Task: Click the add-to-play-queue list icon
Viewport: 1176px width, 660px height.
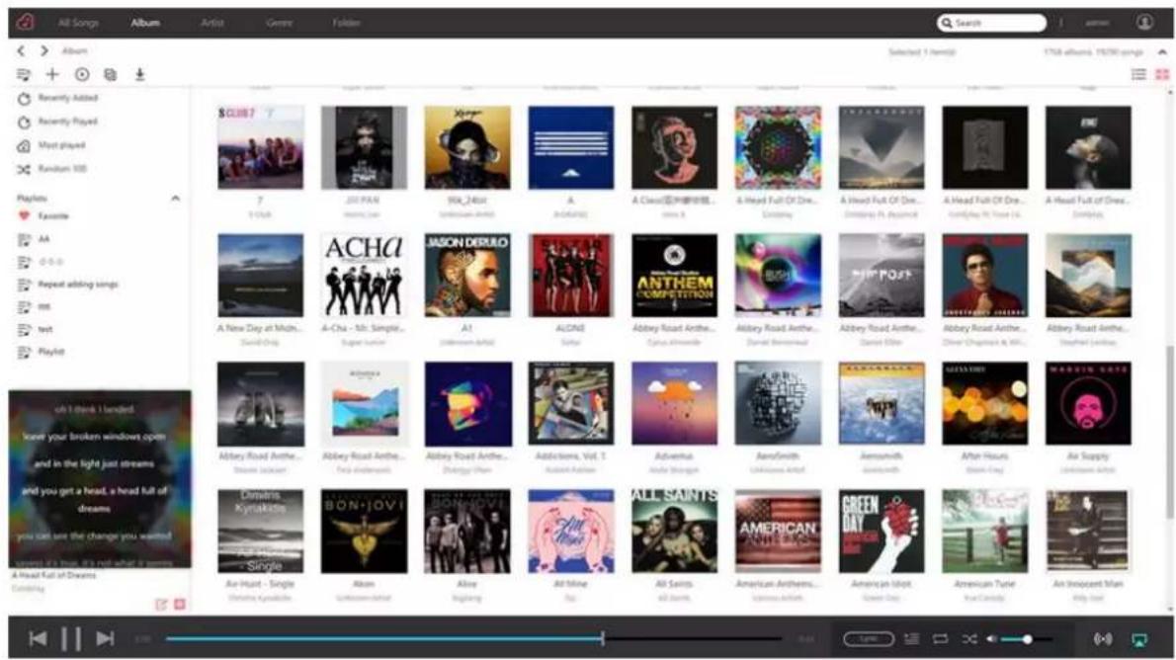Action: pyautogui.click(x=24, y=74)
